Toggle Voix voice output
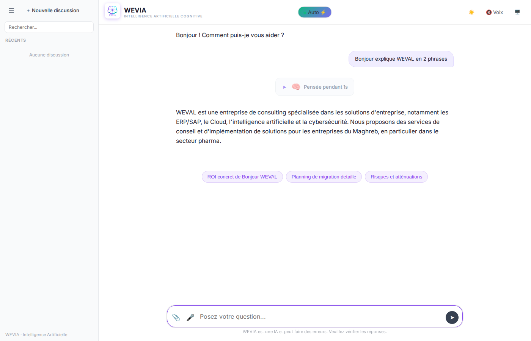The height and width of the screenshot is (341, 531). pos(495,13)
